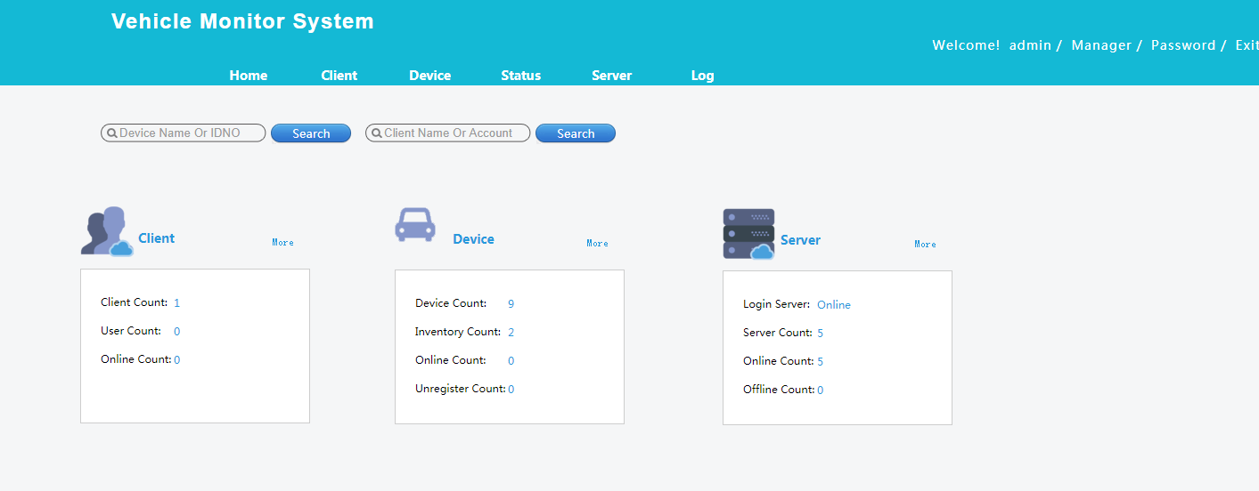Open More link for Server section

(x=926, y=244)
